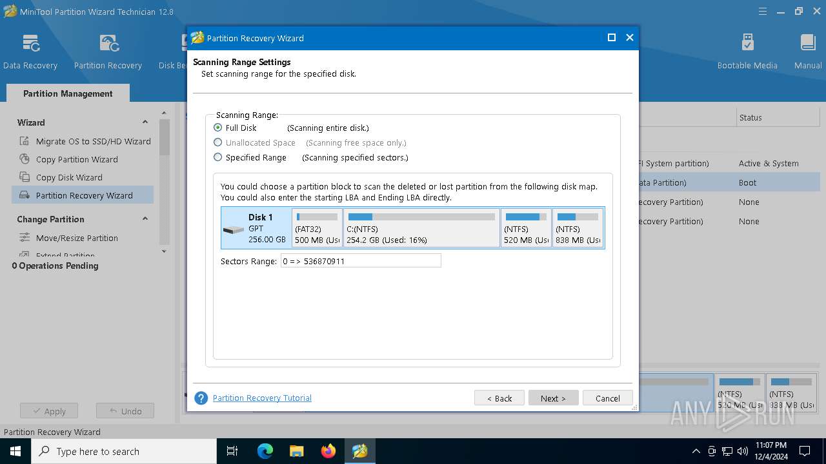This screenshot has height=464, width=826.
Task: Select the C: NTFS 254.2 GB partition block
Action: coord(421,227)
